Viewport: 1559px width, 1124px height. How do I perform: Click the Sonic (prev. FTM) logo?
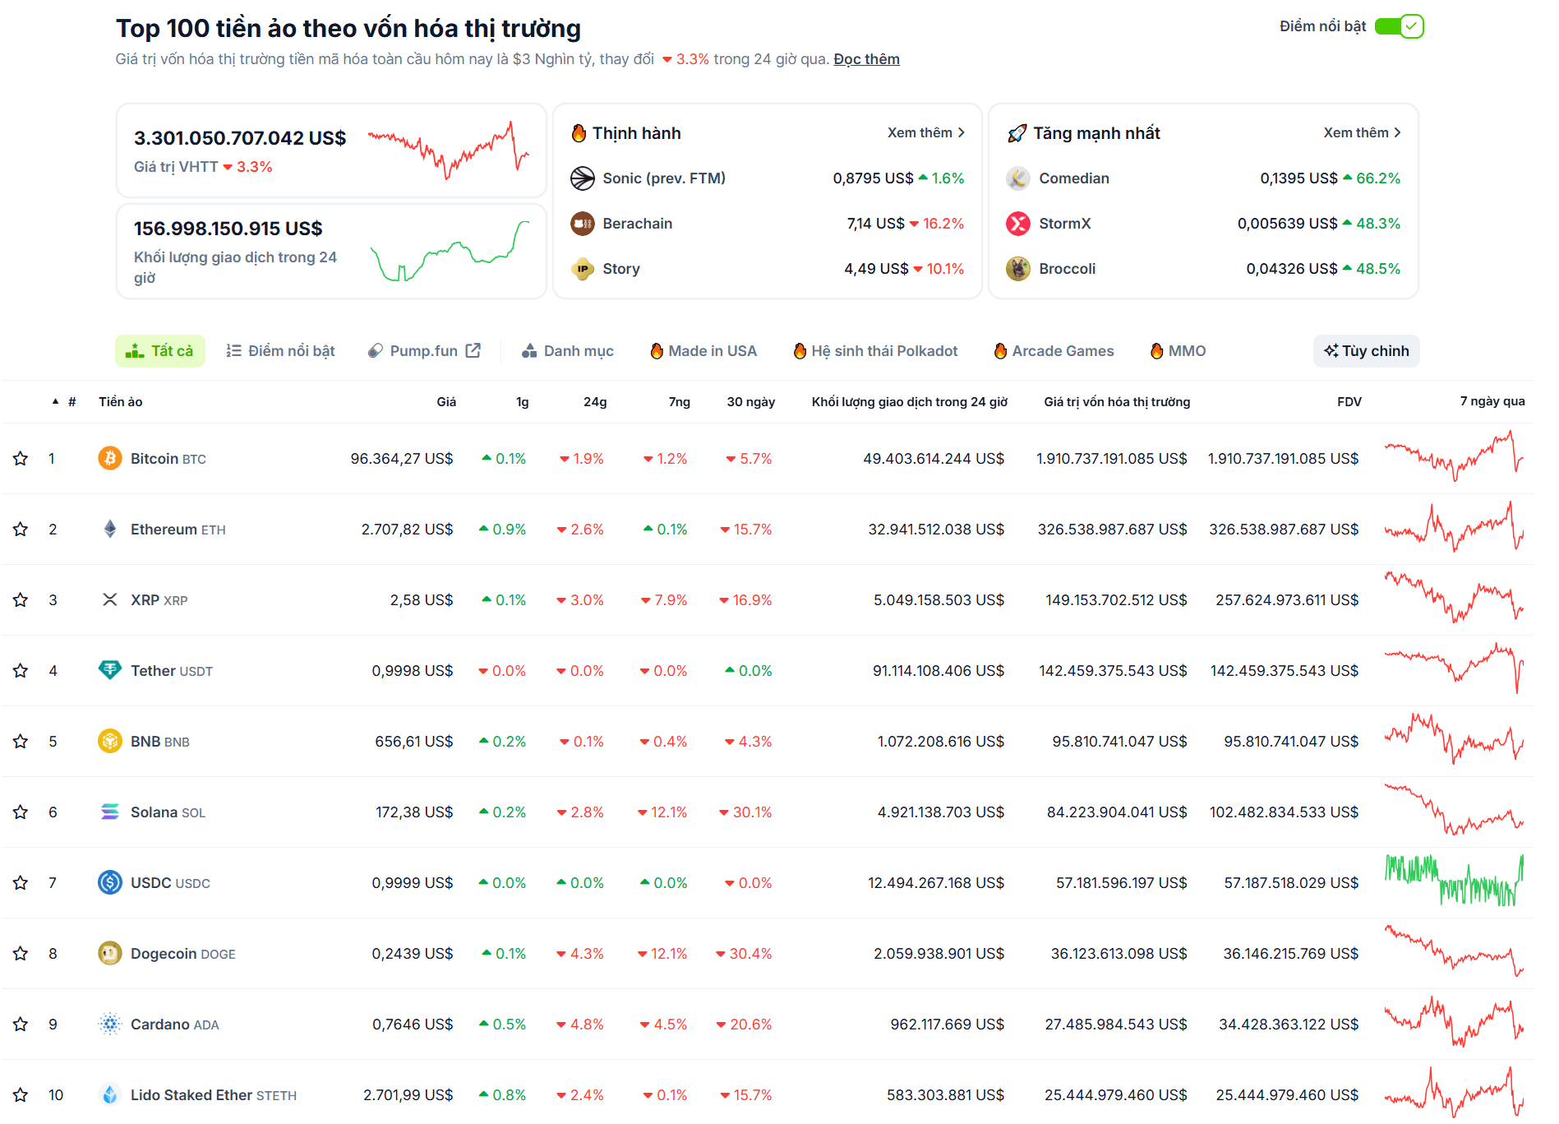click(x=583, y=178)
